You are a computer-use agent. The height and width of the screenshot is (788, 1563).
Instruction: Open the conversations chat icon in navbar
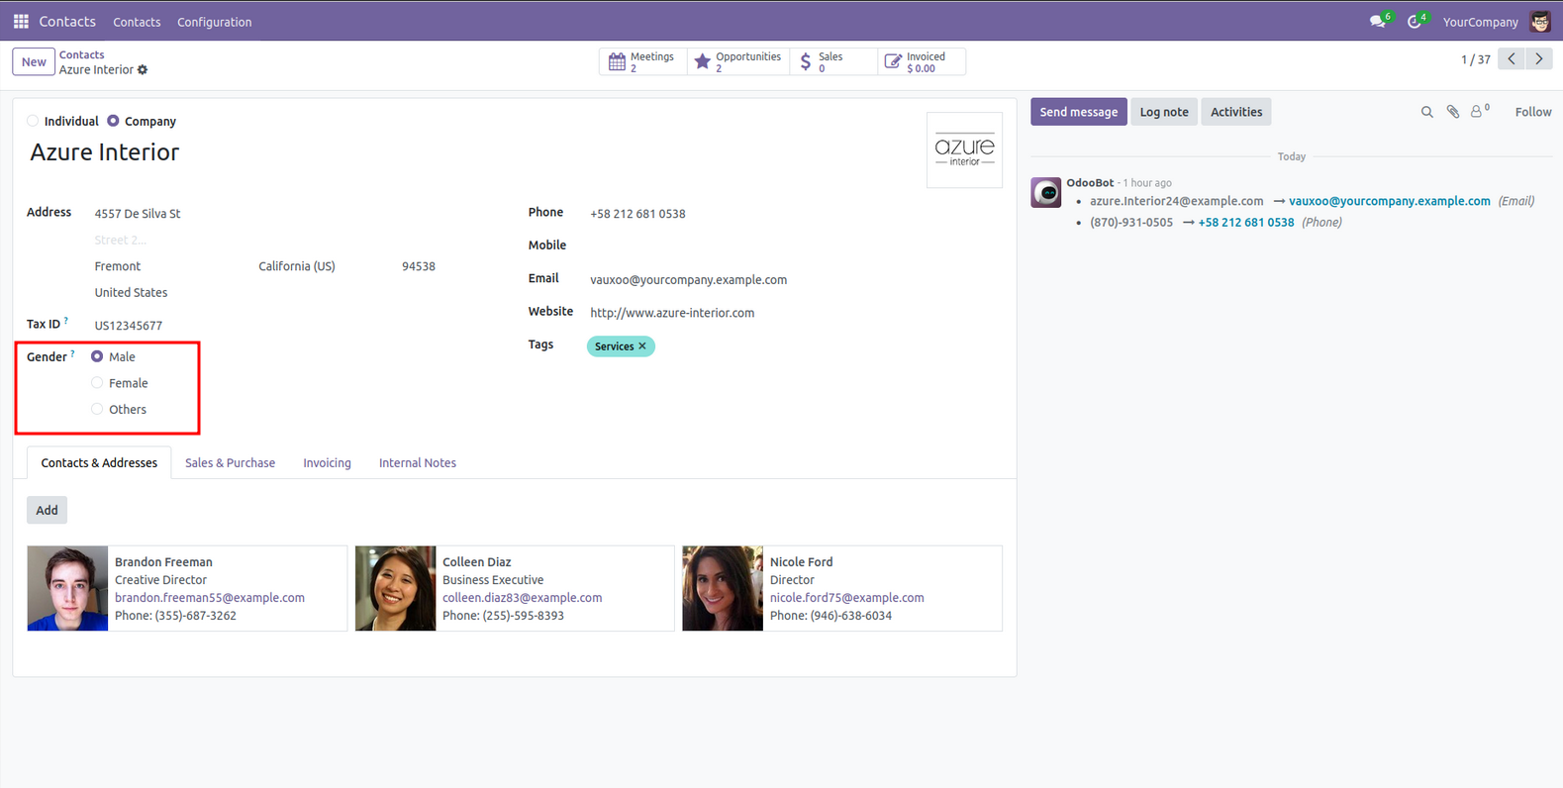(1378, 21)
